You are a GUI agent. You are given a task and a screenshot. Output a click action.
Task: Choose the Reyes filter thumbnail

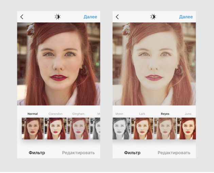point(165,129)
